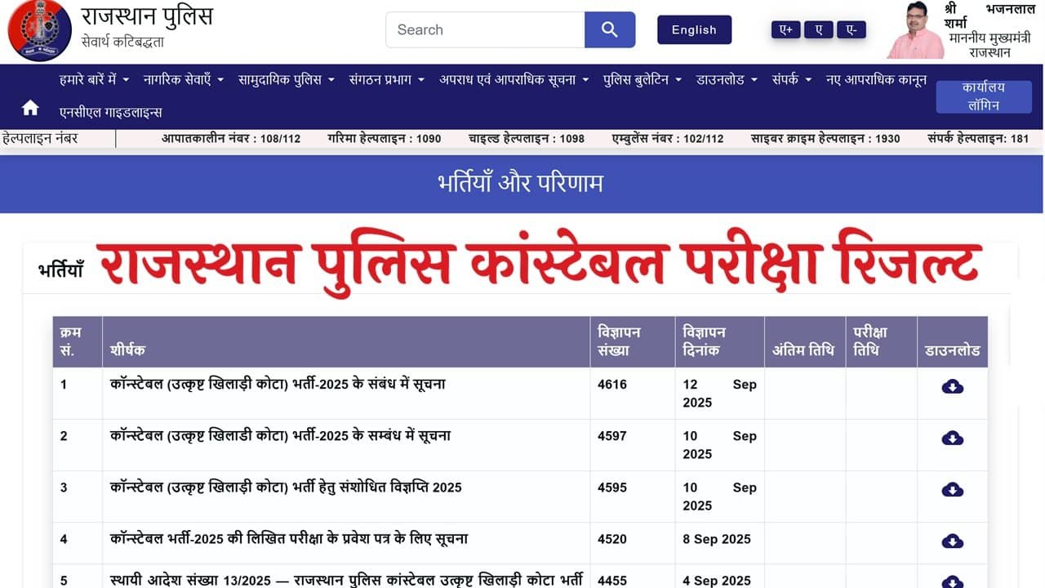Click download icon for advertisement 4595
1045x588 pixels.
(952, 490)
